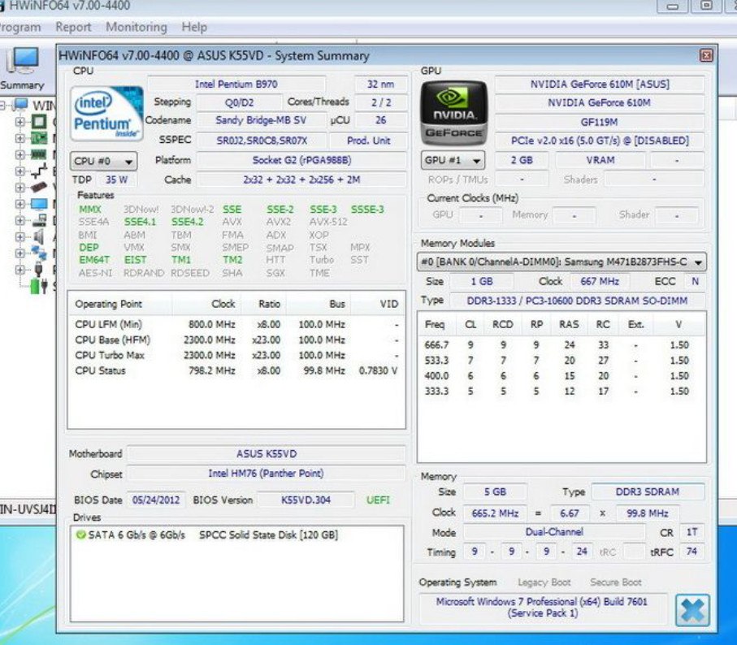The image size is (737, 645).
Task: Select the green Smart Battery icon in tree
Action: [39, 286]
